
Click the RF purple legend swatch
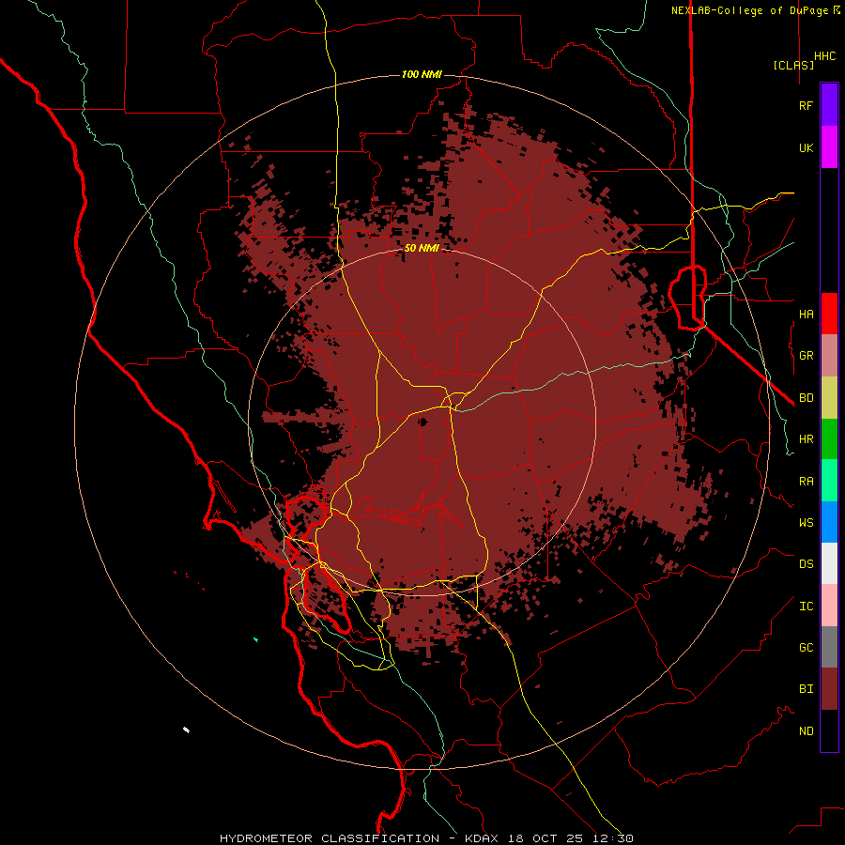829,105
